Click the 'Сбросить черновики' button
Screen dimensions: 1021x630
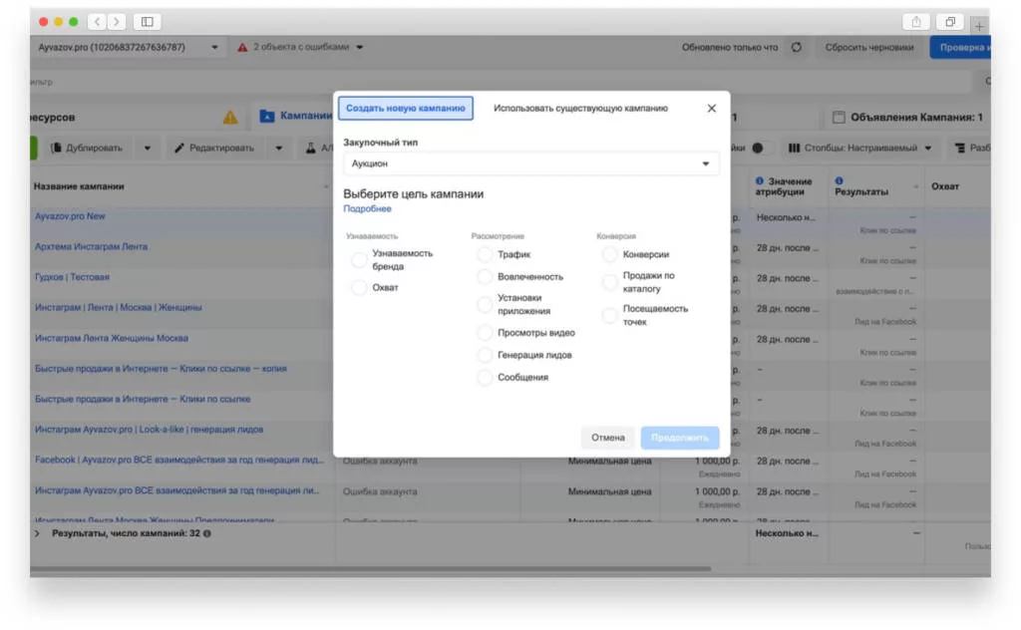click(x=869, y=47)
